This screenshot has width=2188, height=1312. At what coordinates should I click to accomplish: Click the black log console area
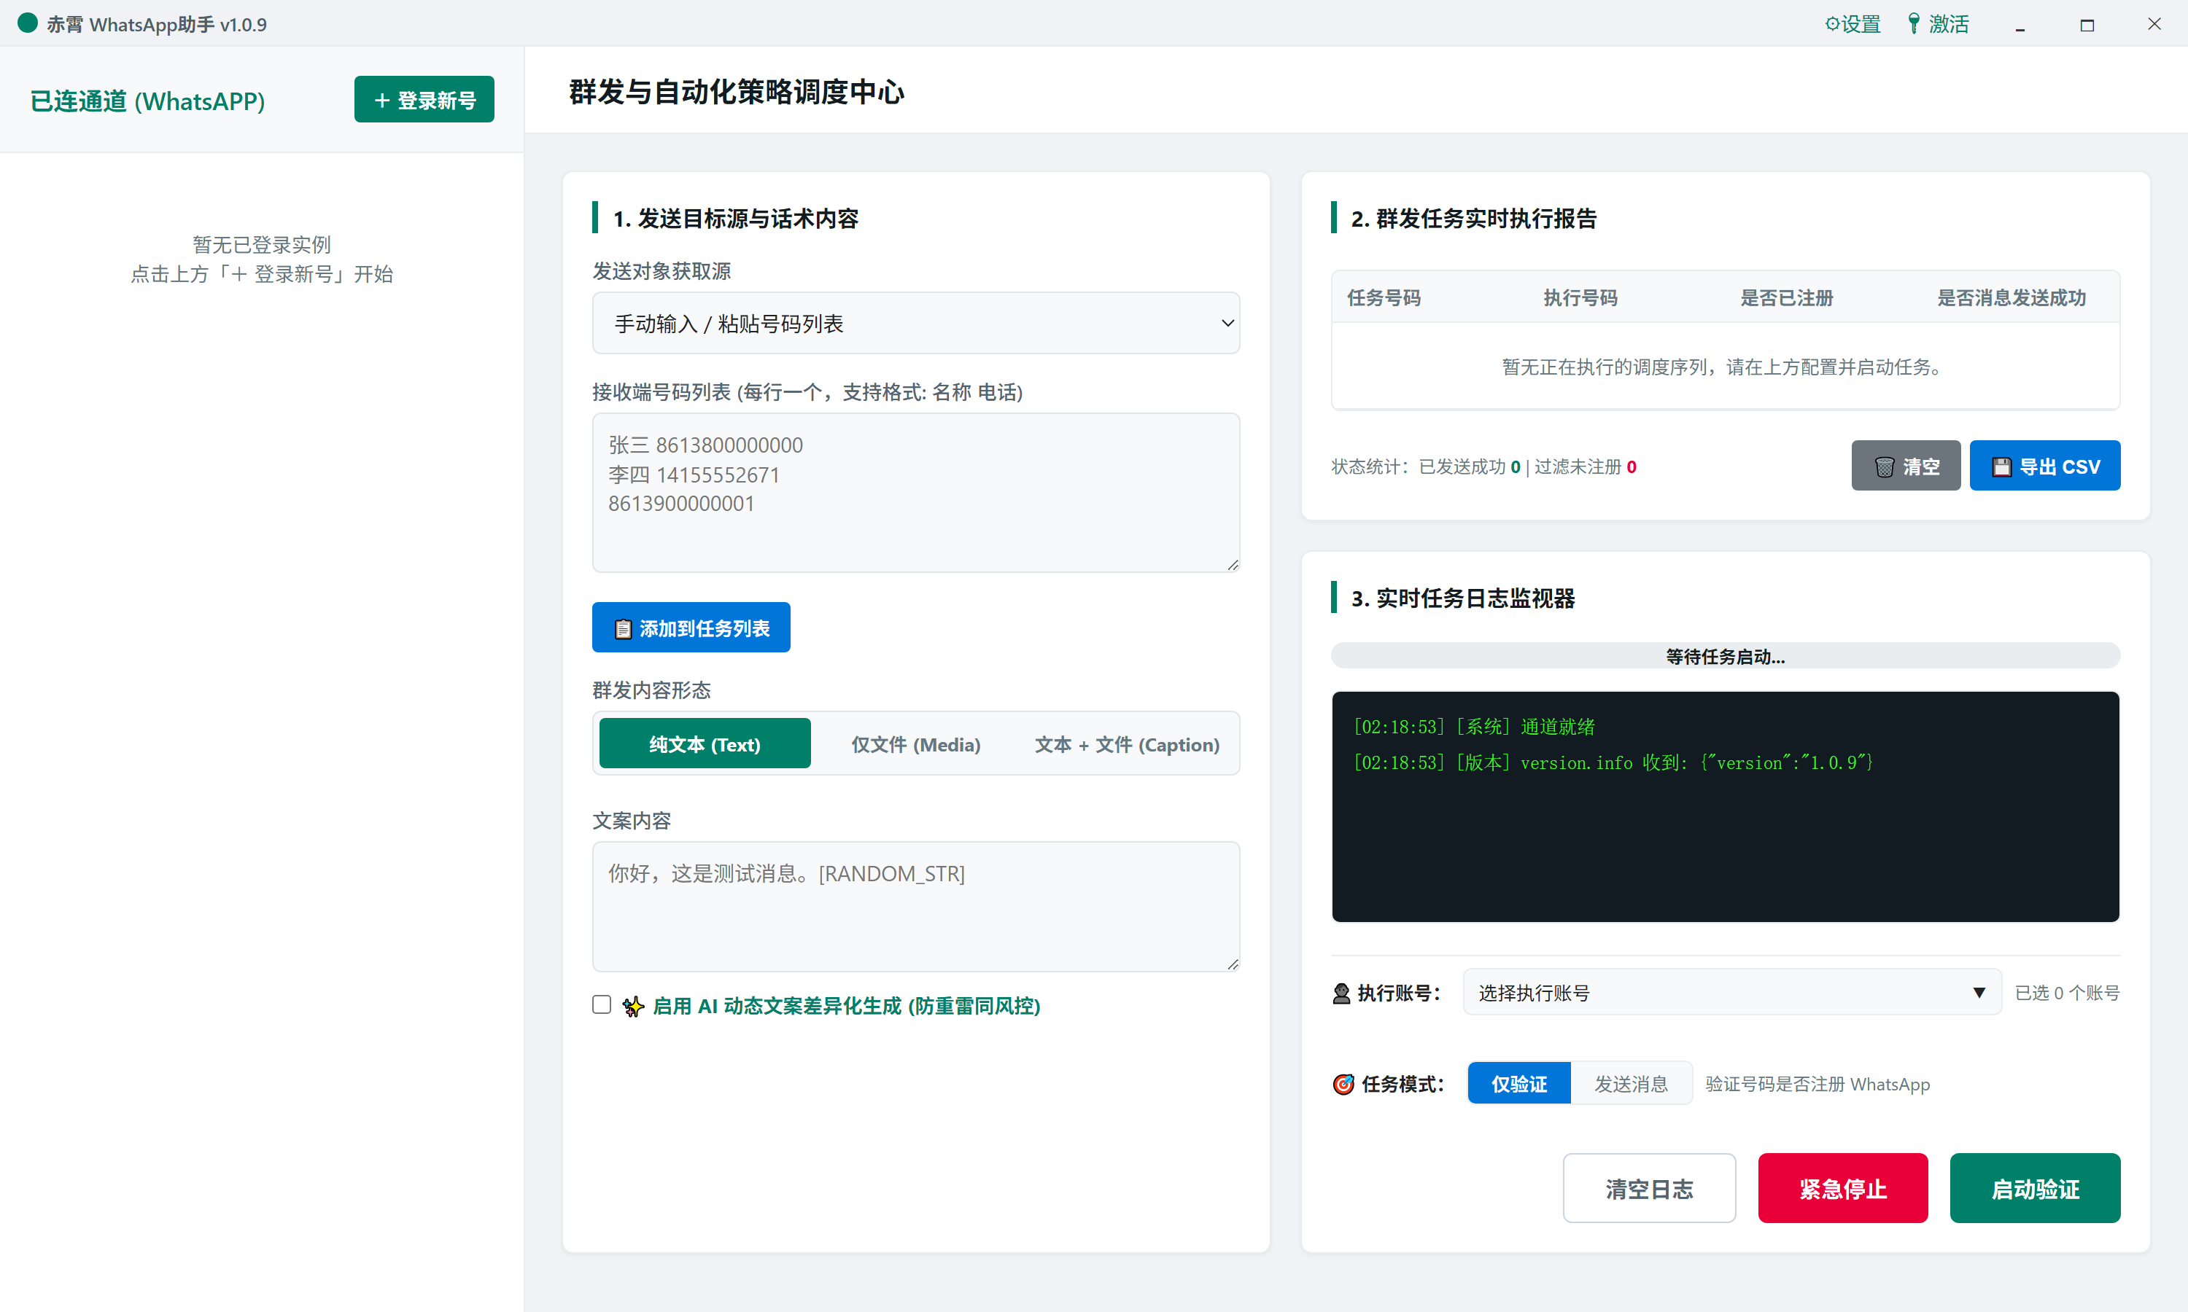click(1726, 806)
